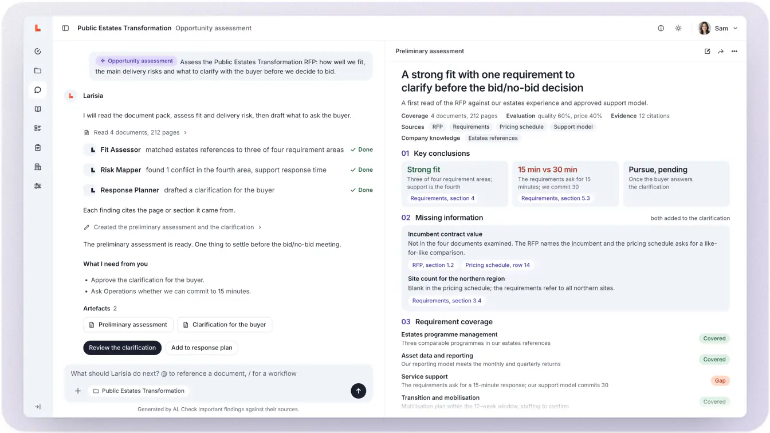Click the Larisia avatar icon in the chat

[70, 96]
